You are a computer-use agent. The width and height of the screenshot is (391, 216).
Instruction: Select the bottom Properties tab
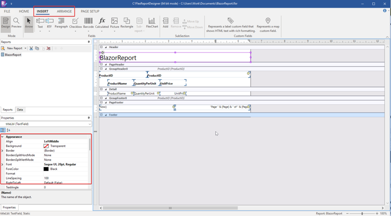click(x=9, y=208)
